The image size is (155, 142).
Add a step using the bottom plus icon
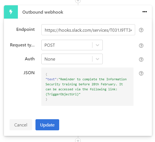[78, 140]
